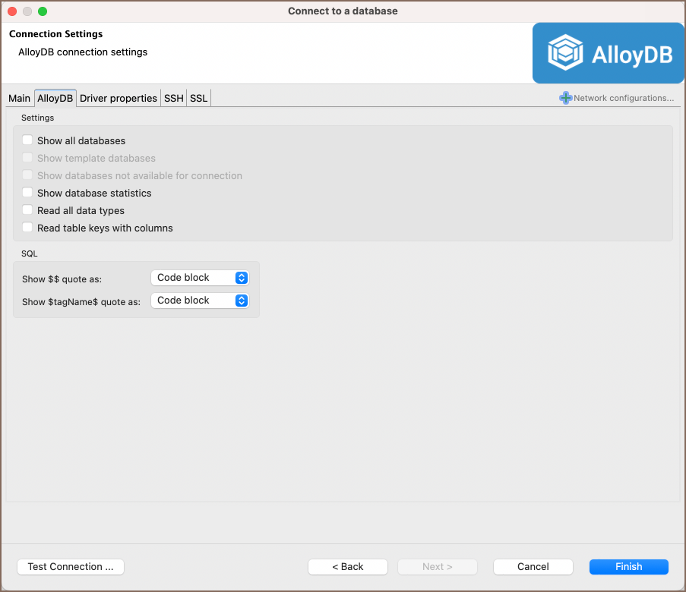Click the yellow minimize window button

(27, 11)
